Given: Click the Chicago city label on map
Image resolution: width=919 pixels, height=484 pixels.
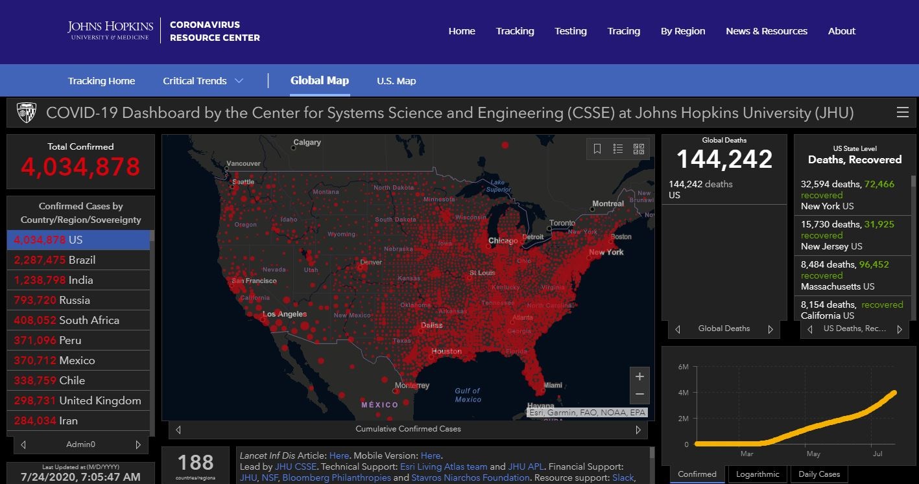Looking at the screenshot, I should [x=503, y=240].
